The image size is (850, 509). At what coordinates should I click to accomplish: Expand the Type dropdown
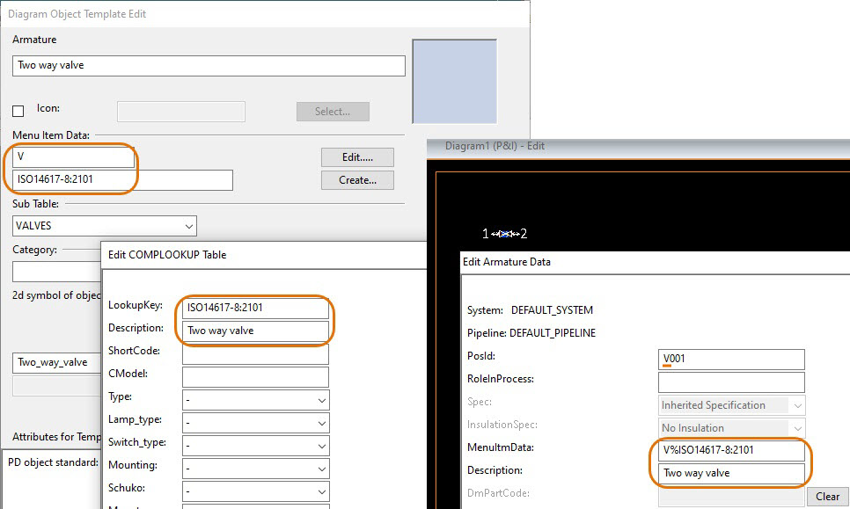pyautogui.click(x=255, y=399)
